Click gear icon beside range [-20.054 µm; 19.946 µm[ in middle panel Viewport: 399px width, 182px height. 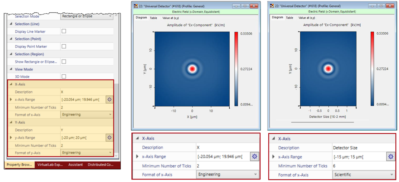click(255, 157)
